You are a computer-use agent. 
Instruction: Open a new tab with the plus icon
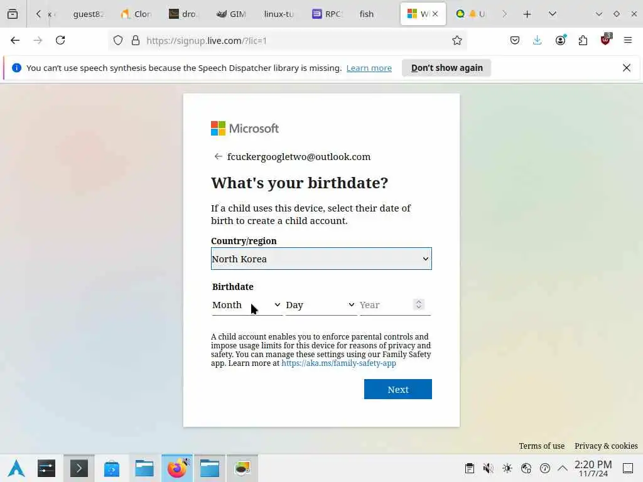click(527, 14)
